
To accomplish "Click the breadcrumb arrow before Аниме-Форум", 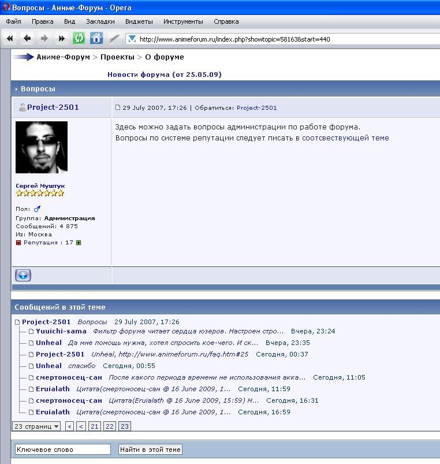I will coord(24,57).
